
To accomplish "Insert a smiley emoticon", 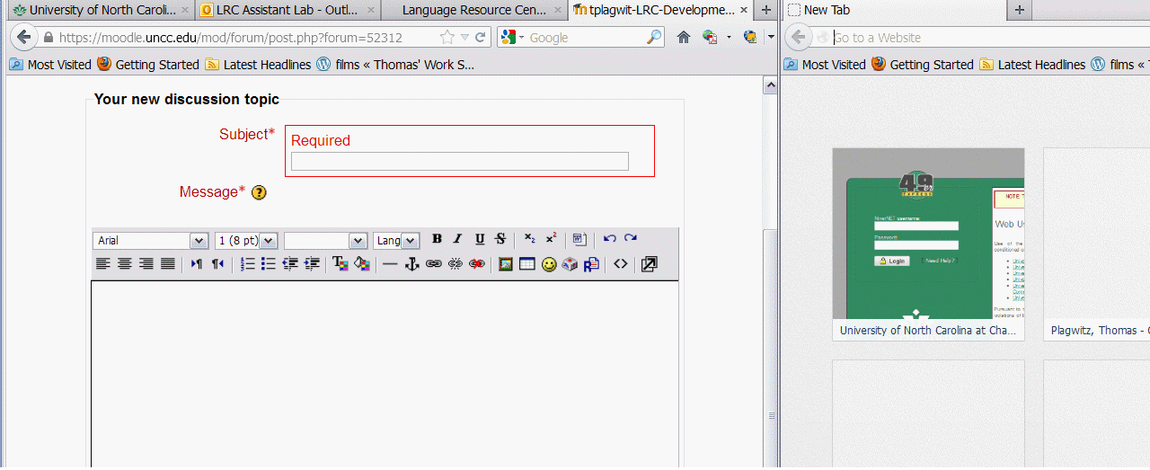I will point(549,264).
